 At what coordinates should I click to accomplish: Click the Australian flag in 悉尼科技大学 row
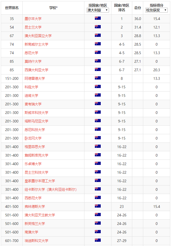[98, 129]
